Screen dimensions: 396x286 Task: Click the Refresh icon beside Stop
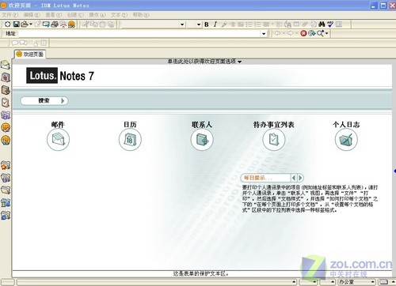[x=312, y=33]
